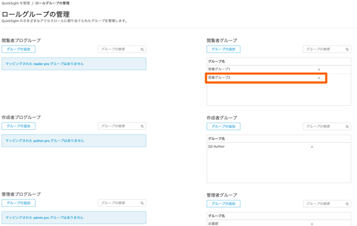Click the QuickSight を管理 breadcrumb link
The width and height of the screenshot is (357, 226).
(16, 3)
